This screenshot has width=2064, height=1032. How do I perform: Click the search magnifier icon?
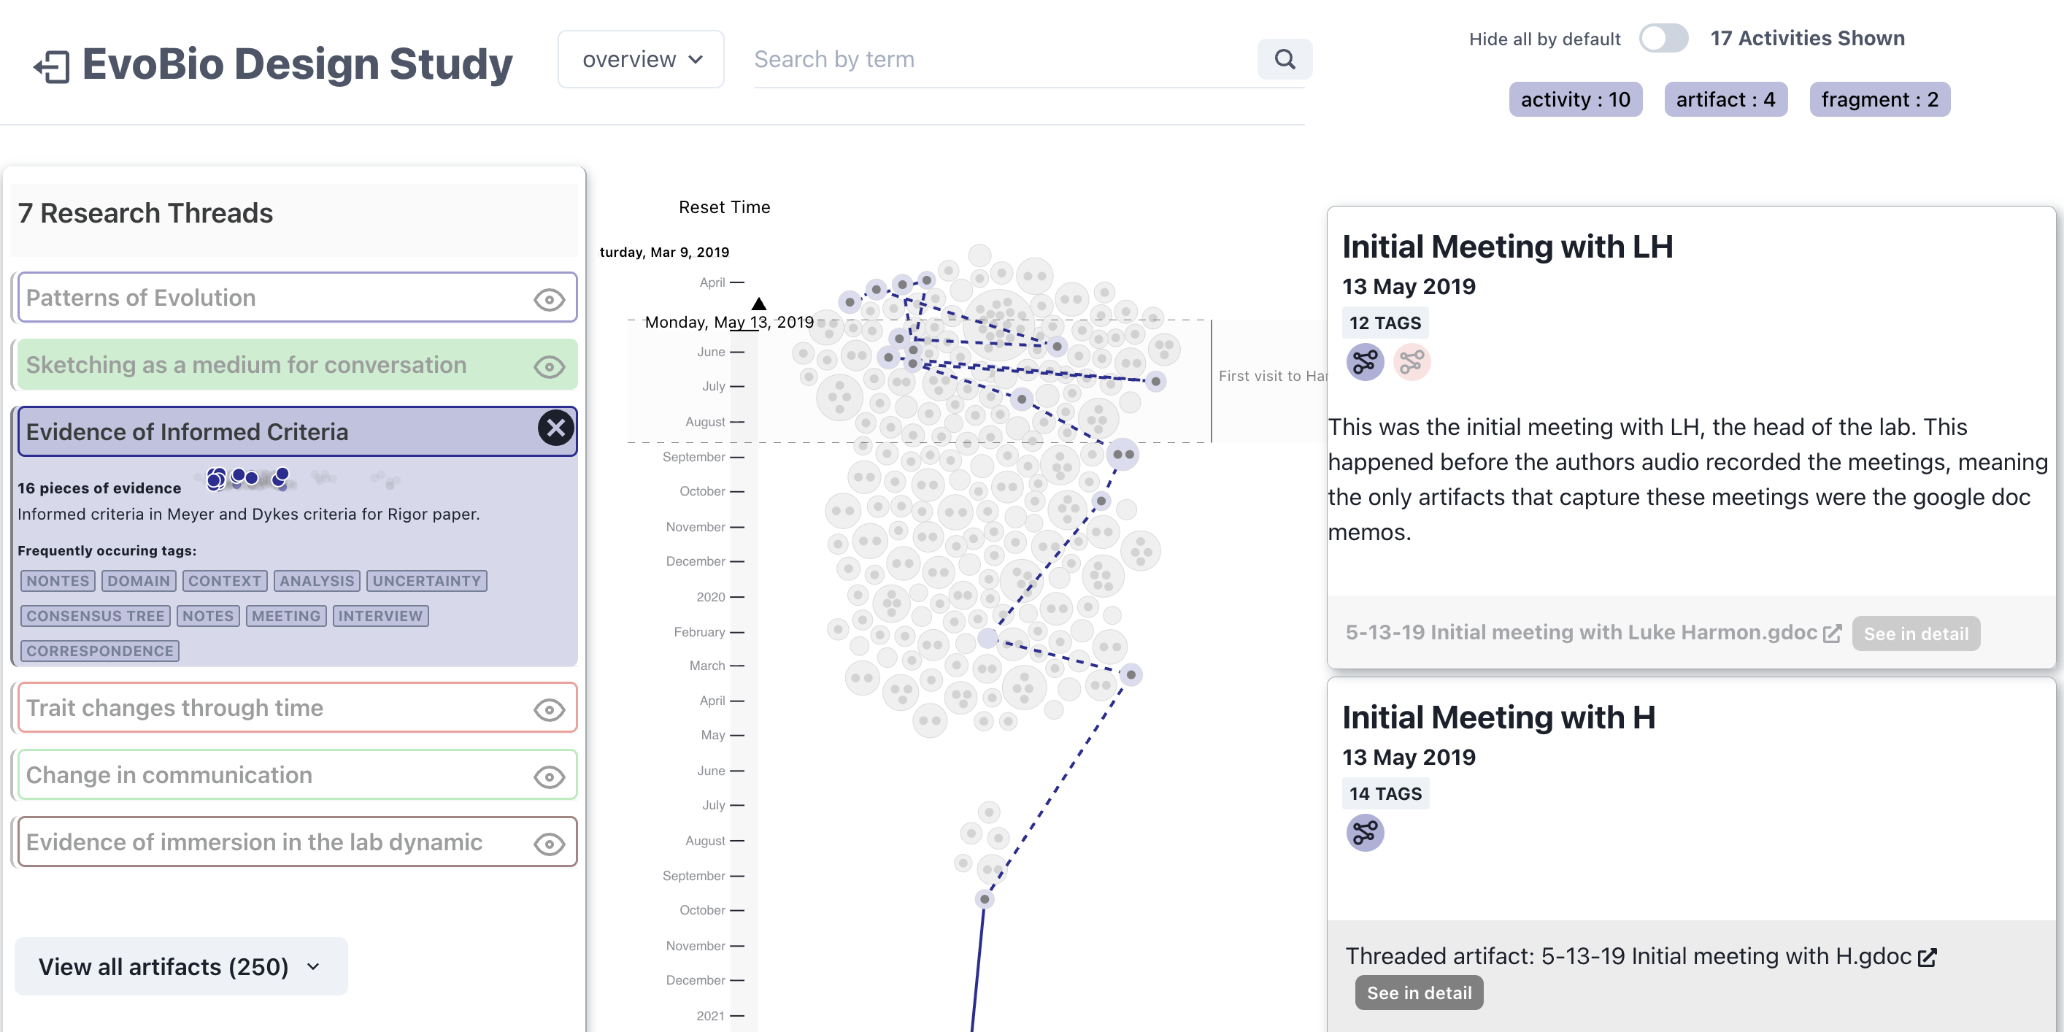(x=1284, y=59)
